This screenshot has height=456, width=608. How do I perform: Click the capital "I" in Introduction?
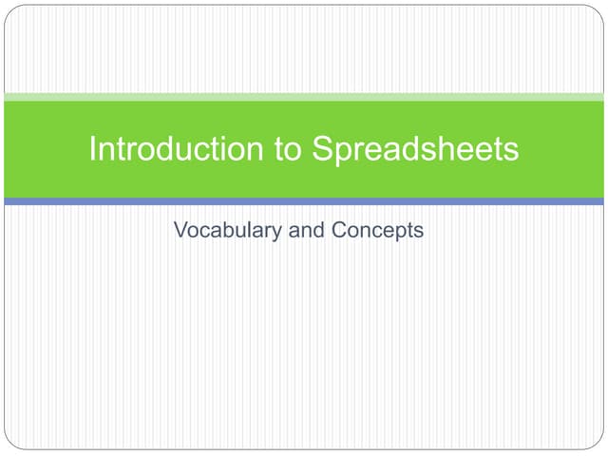[92, 149]
